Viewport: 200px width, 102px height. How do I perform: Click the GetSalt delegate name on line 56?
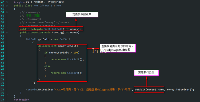57,29
